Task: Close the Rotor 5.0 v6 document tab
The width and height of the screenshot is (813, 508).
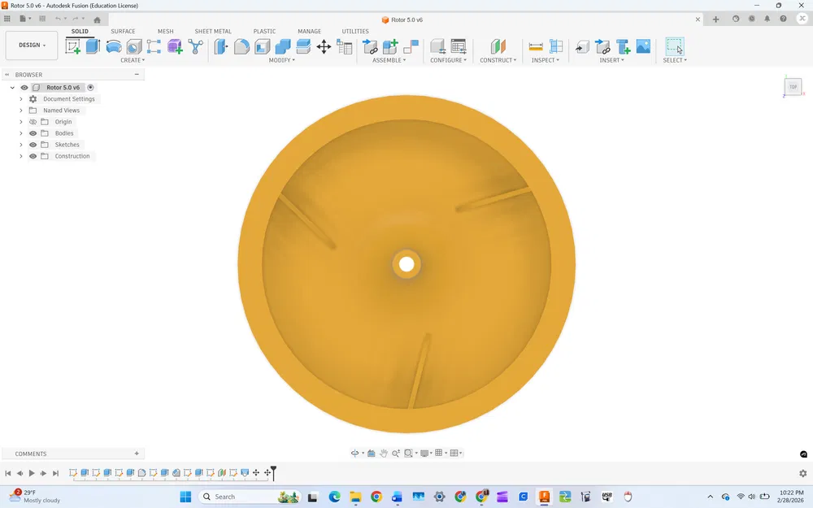Action: (x=698, y=20)
